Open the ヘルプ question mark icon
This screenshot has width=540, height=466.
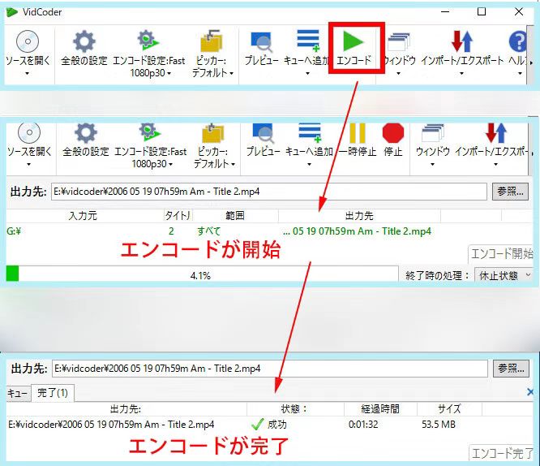point(517,41)
